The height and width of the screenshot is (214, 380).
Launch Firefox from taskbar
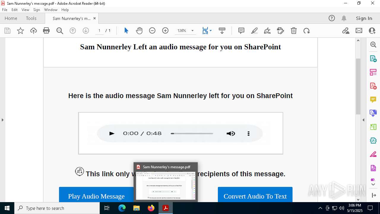tap(151, 208)
